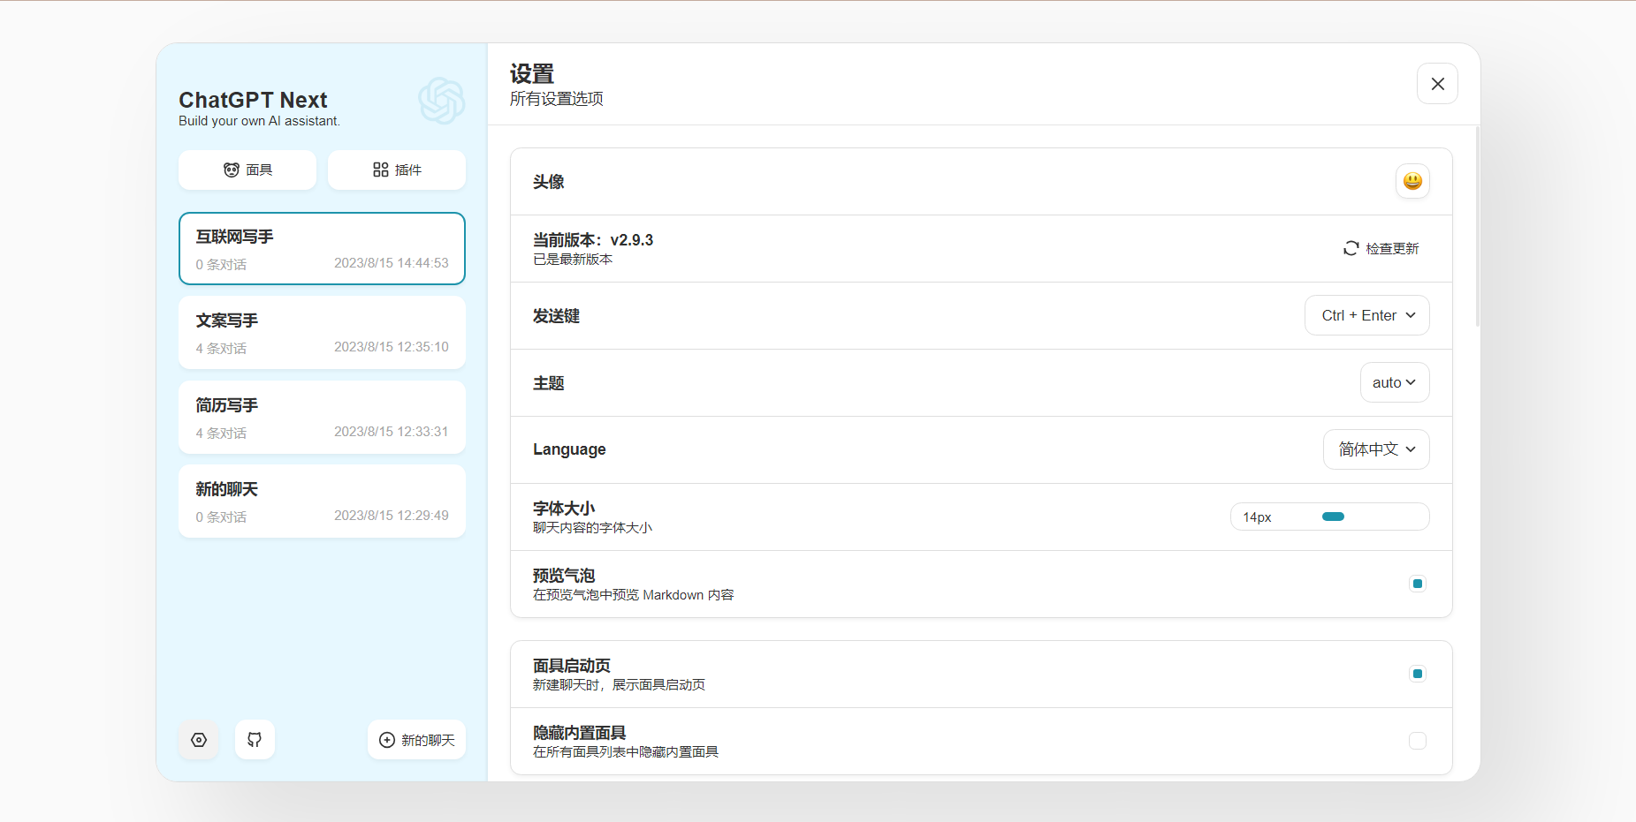Open the Language 简体中文 dropdown
This screenshot has width=1636, height=822.
1376,449
